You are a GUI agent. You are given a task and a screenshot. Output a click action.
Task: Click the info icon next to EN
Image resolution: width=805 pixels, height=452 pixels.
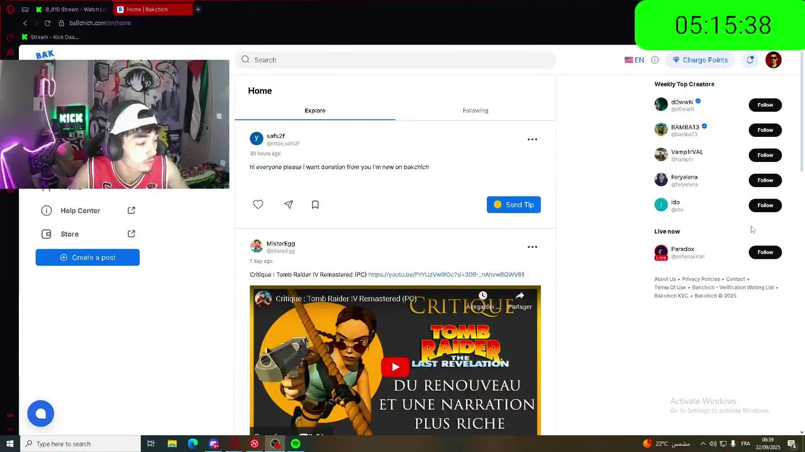pos(655,60)
